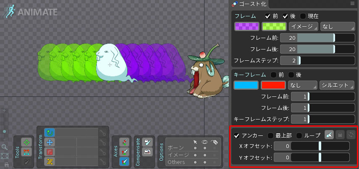The height and width of the screenshot is (169, 359).
Task: Uncheck the アンカー checkbox
Action: pyautogui.click(x=236, y=135)
